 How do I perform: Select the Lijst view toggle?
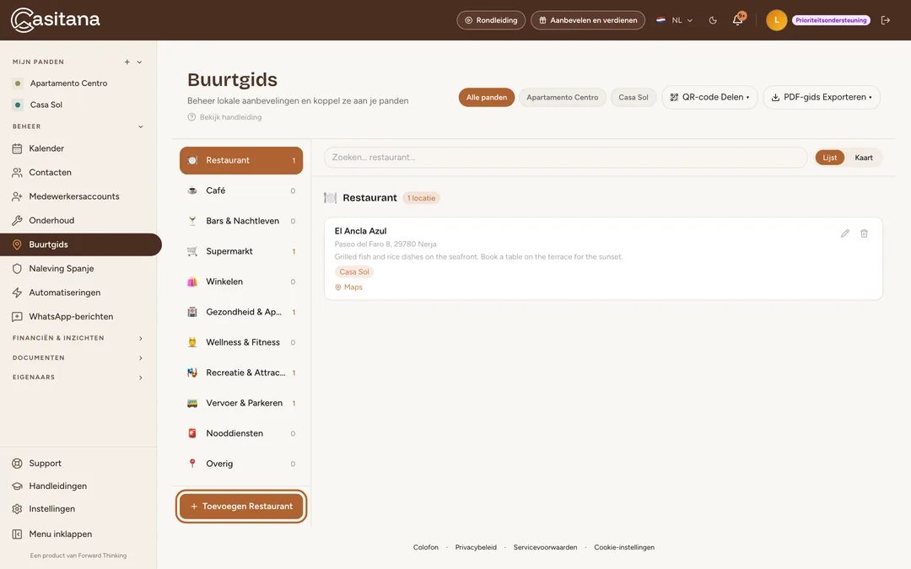pos(829,158)
